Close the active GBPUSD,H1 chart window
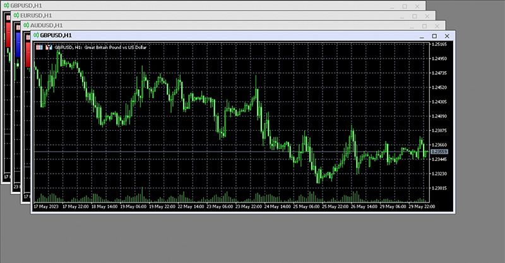Image resolution: width=505 pixels, height=263 pixels. [x=447, y=36]
